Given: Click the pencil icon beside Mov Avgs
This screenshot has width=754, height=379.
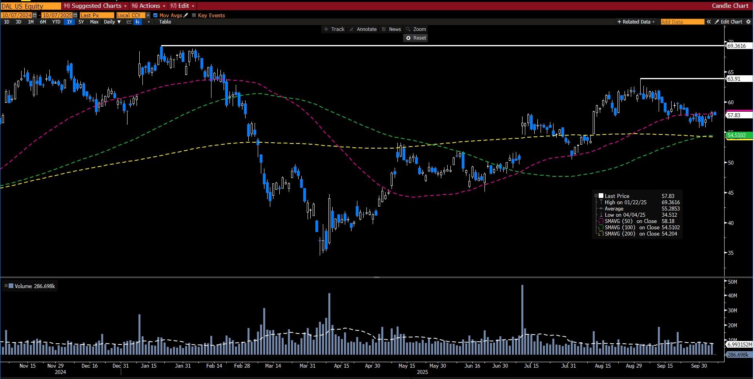Looking at the screenshot, I should click(186, 15).
